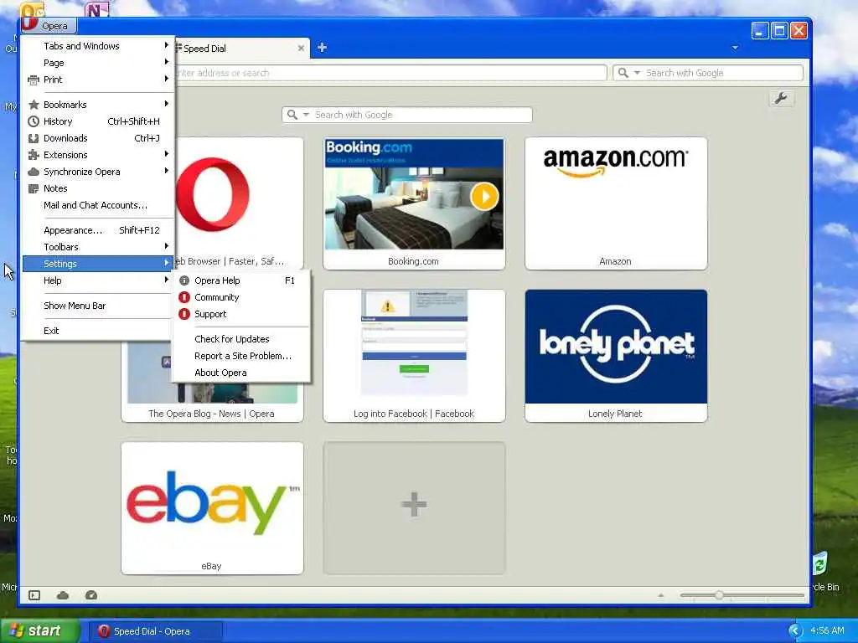Expand the Extensions submenu arrow
This screenshot has height=643, width=858.
click(x=167, y=154)
